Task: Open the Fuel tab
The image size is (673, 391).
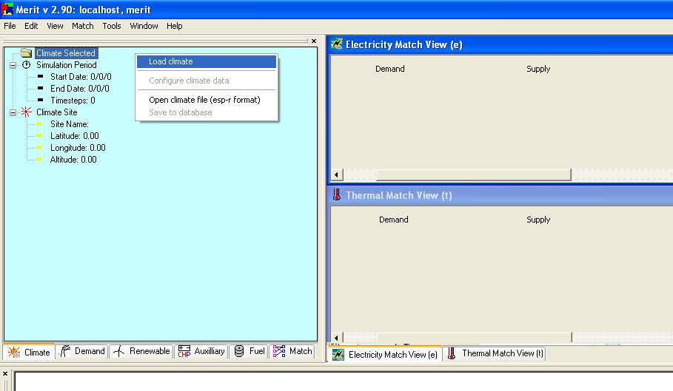Action: [x=249, y=352]
